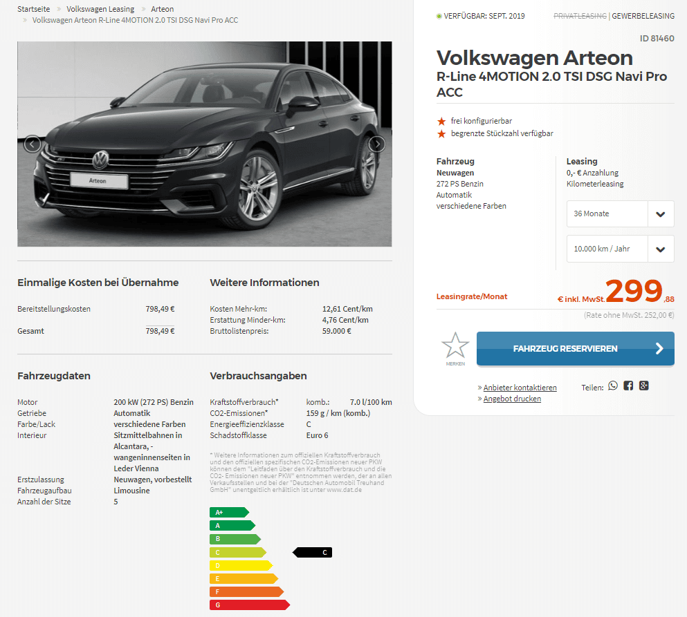Click the ID 81460 text
Viewport: 687px width, 617px height.
pyautogui.click(x=657, y=39)
